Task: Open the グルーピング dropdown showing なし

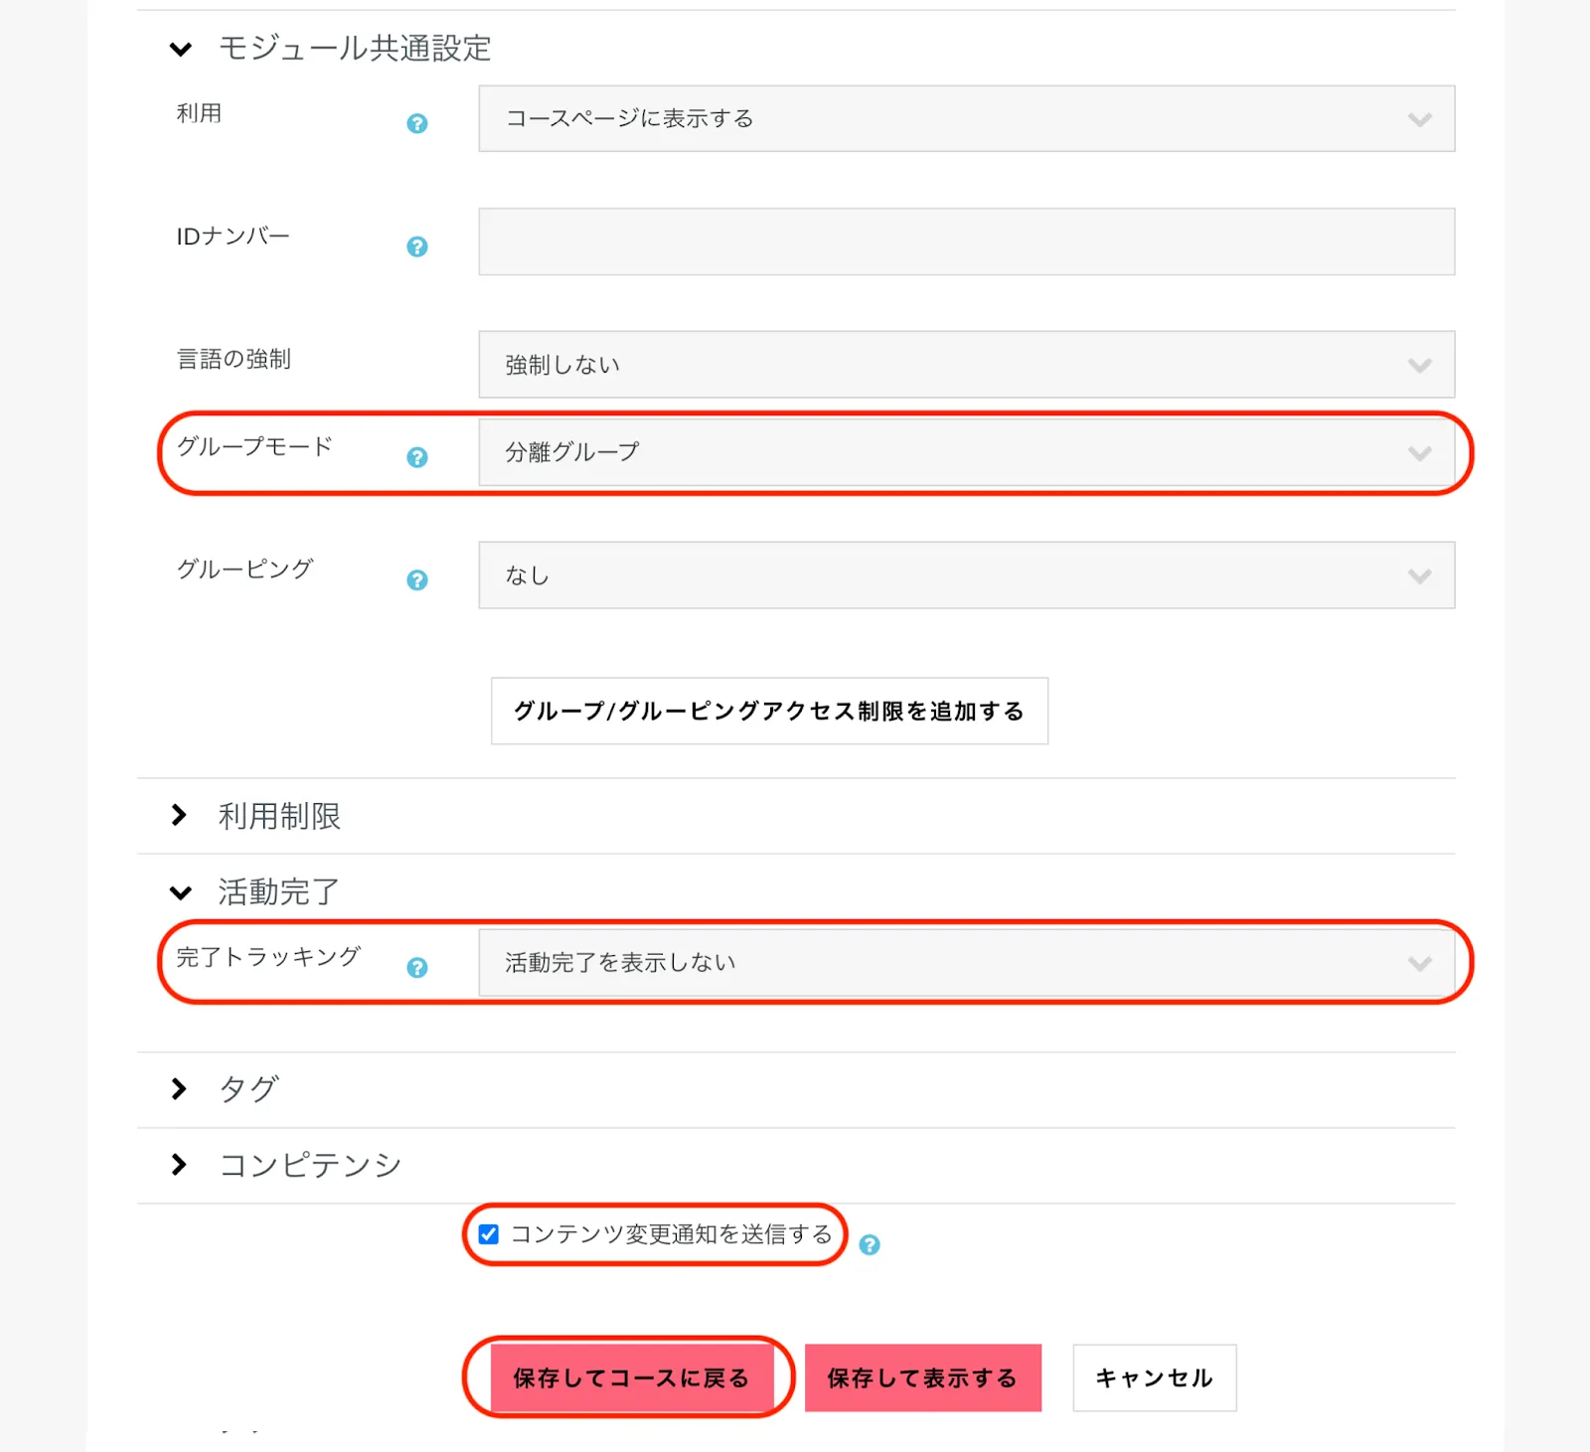Action: point(966,575)
